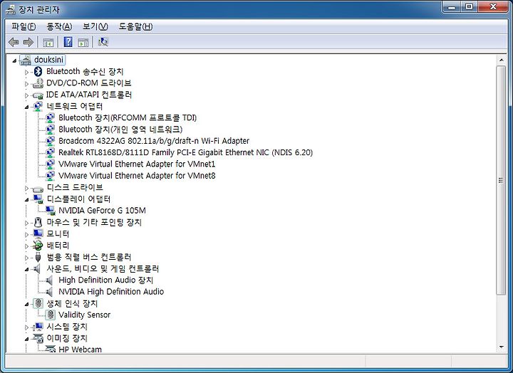513x373 pixels.
Task: Click the 모니터 category icon
Action: (38, 233)
